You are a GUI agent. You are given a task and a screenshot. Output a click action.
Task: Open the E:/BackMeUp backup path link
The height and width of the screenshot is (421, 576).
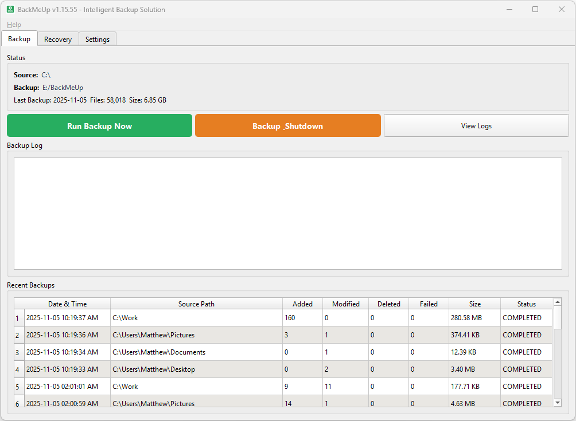(62, 87)
